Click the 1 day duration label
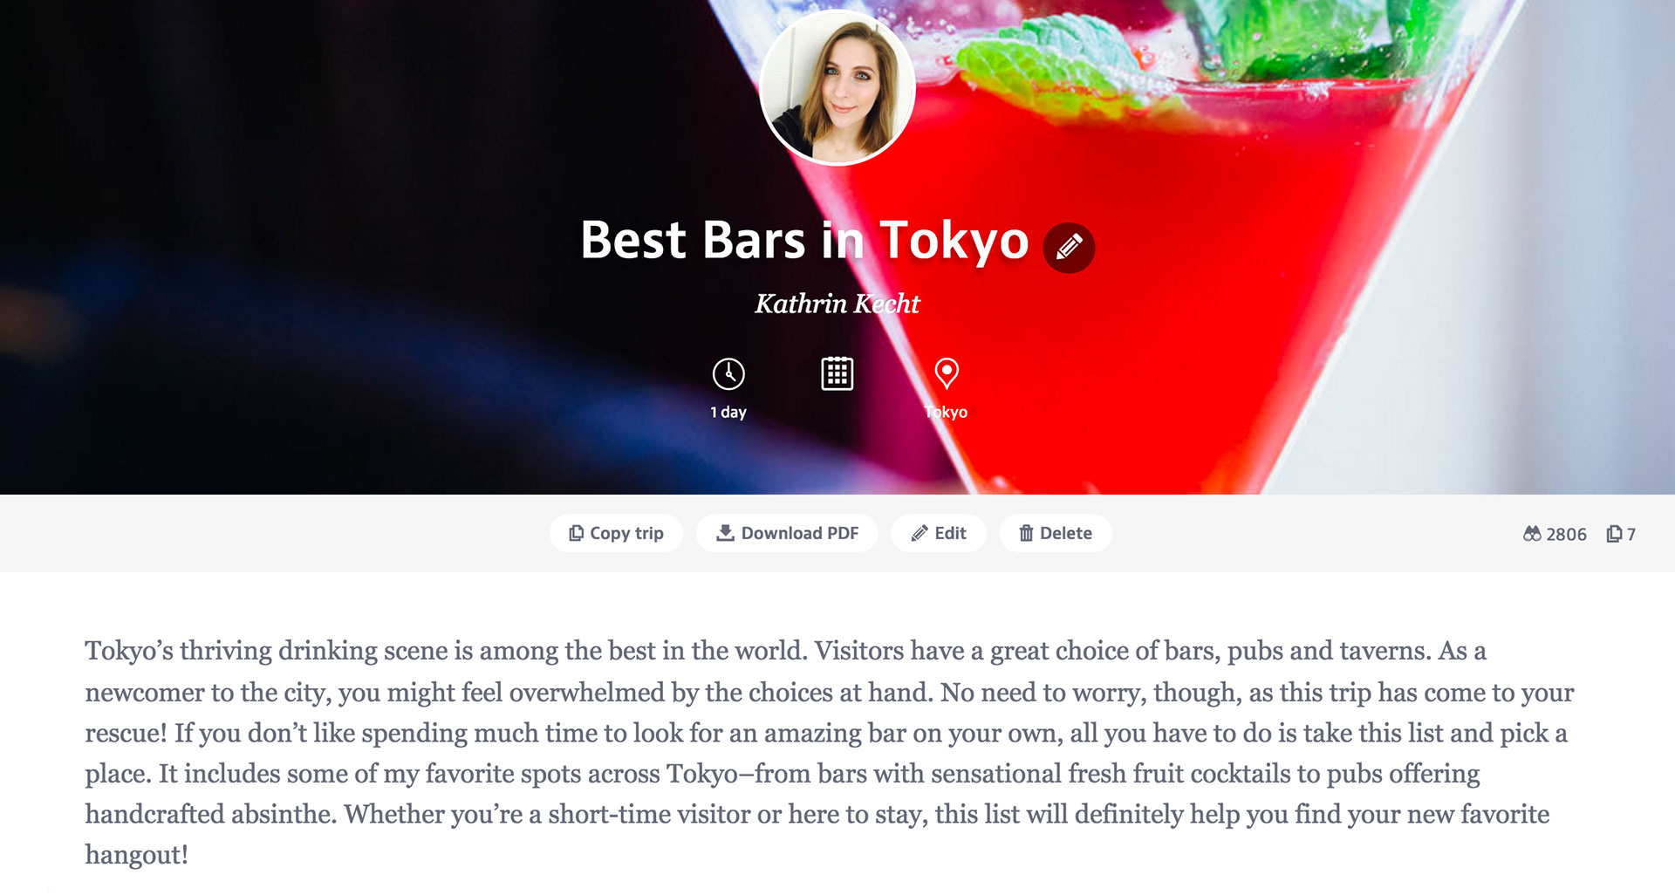 click(728, 412)
